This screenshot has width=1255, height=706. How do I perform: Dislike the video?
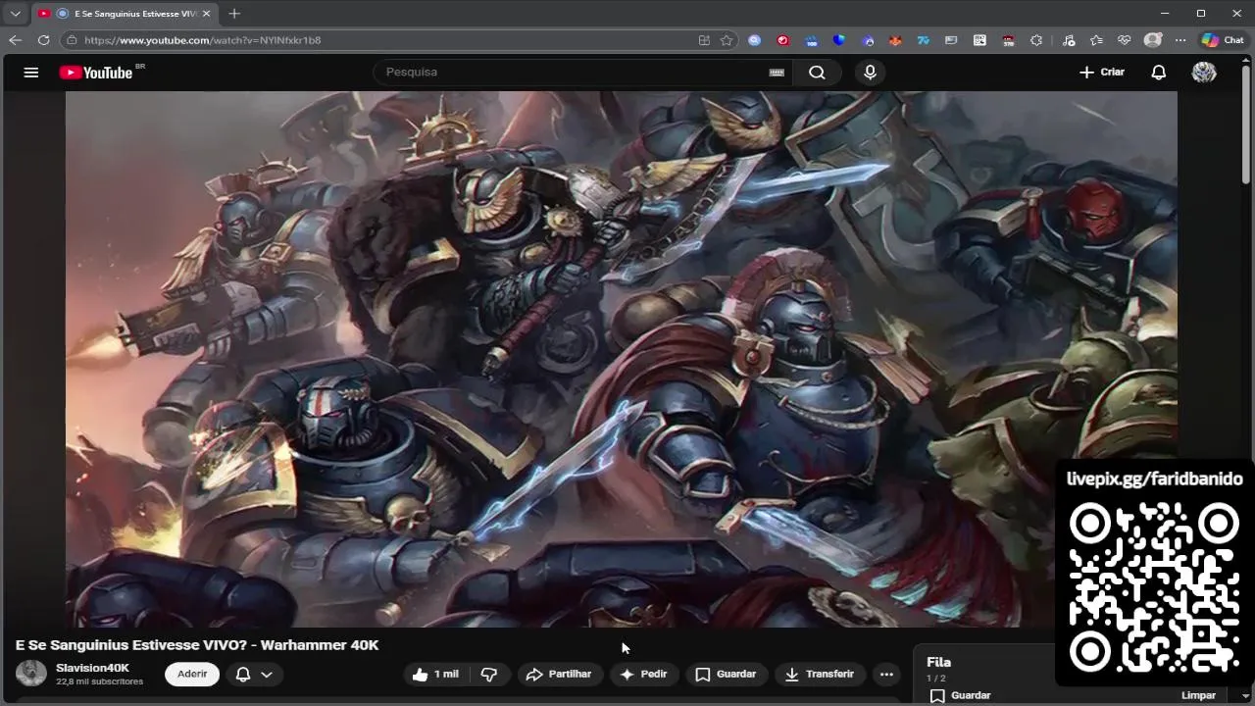(489, 674)
